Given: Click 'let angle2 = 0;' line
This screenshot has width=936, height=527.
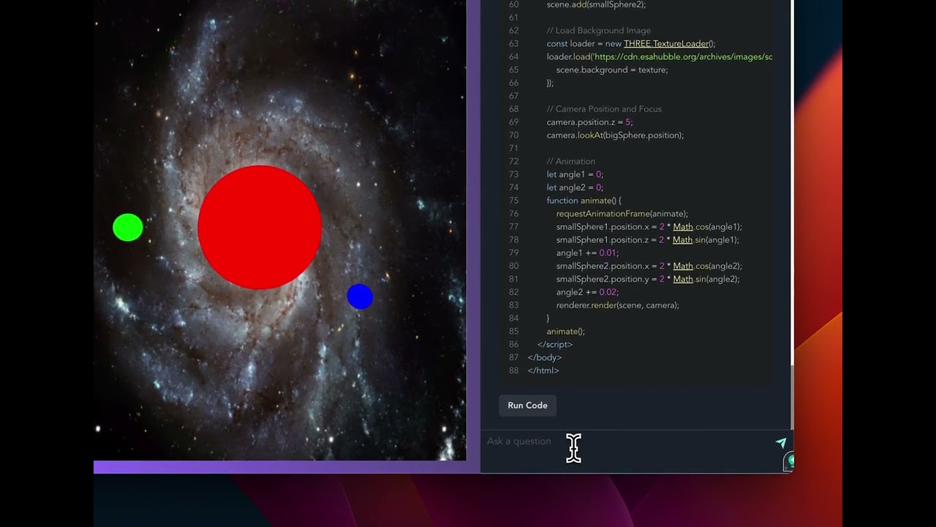Looking at the screenshot, I should 575,187.
